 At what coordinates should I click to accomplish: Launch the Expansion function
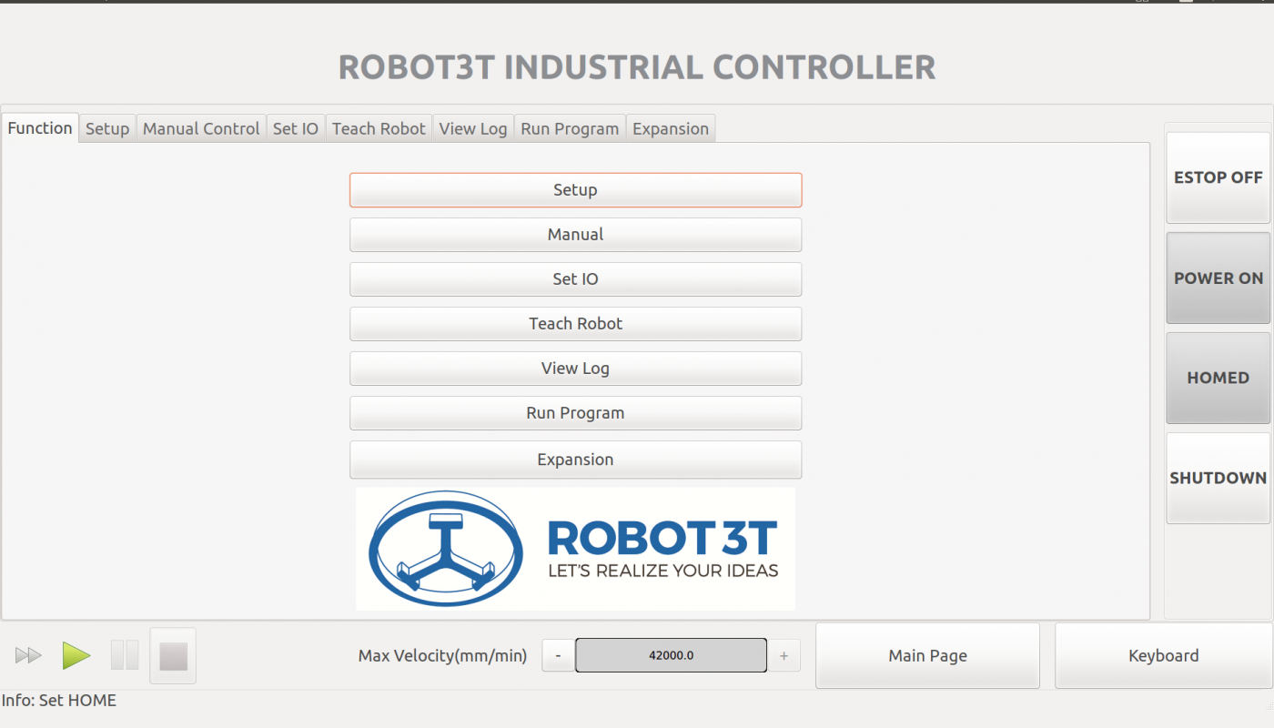point(575,460)
